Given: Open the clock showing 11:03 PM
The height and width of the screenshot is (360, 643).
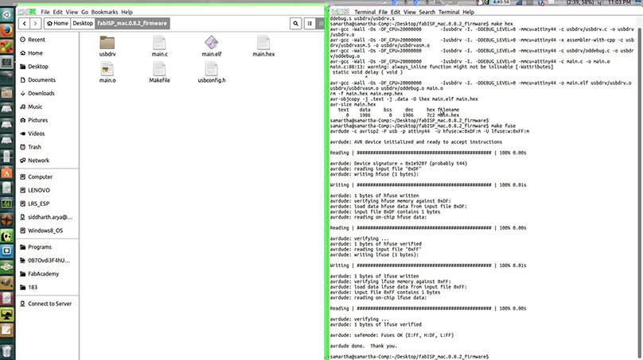Looking at the screenshot, I should coord(618,2).
